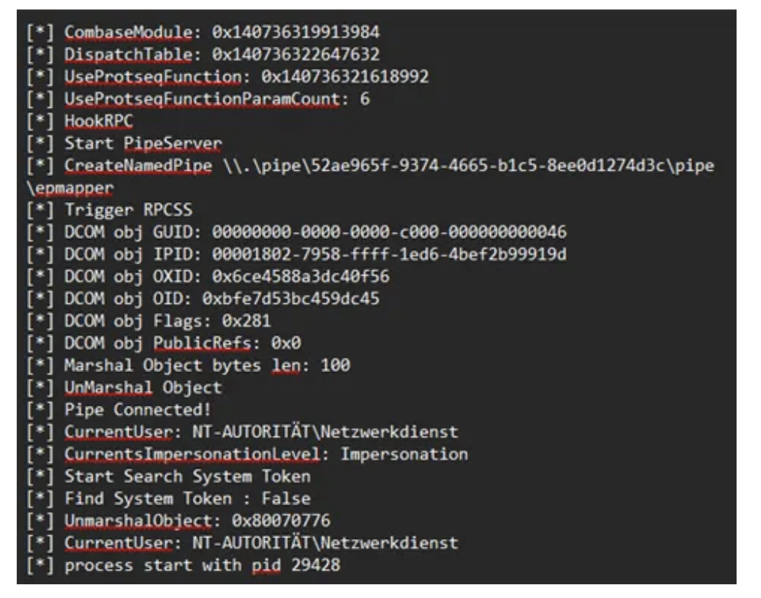The width and height of the screenshot is (761, 598).
Task: Click the DCOM obj IPID value
Action: click(389, 255)
